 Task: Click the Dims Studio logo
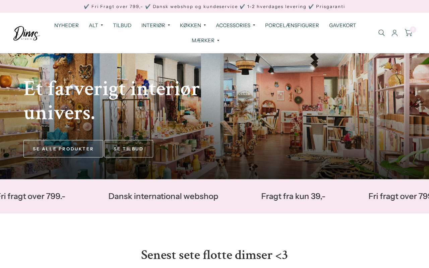[x=27, y=33]
